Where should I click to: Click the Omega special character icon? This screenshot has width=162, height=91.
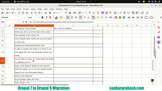pos(115,13)
